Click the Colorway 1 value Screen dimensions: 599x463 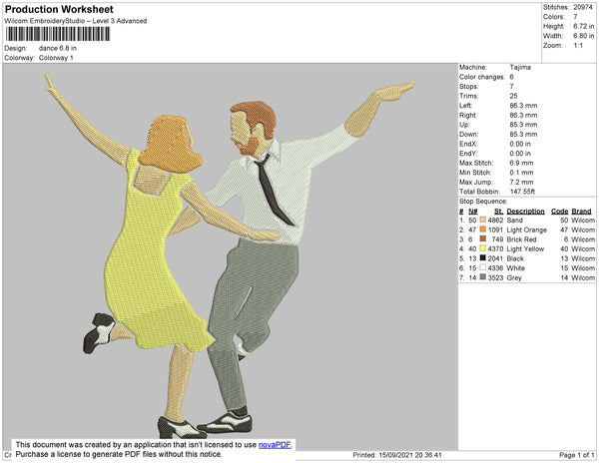[x=56, y=58]
